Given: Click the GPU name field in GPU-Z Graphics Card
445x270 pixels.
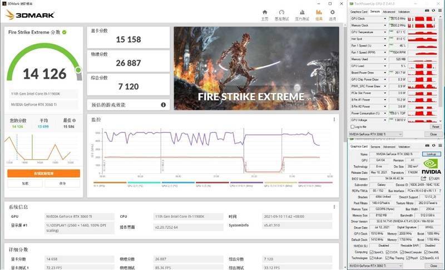Looking at the screenshot, I should coord(394,154).
